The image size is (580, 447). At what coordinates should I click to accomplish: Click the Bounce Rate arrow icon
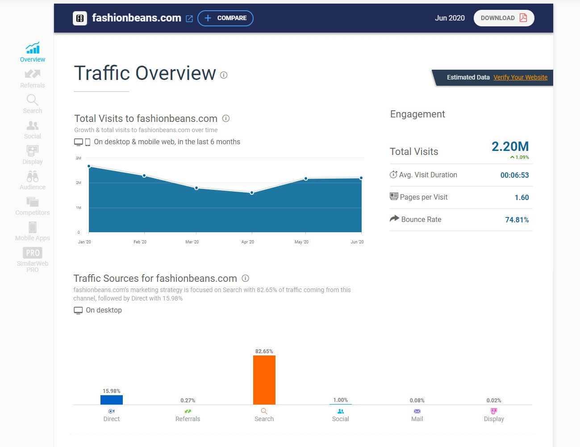click(394, 218)
